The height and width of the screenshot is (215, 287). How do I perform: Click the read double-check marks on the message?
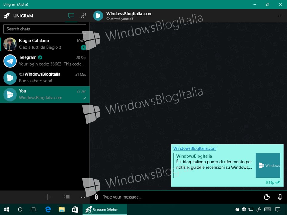[x=278, y=182]
